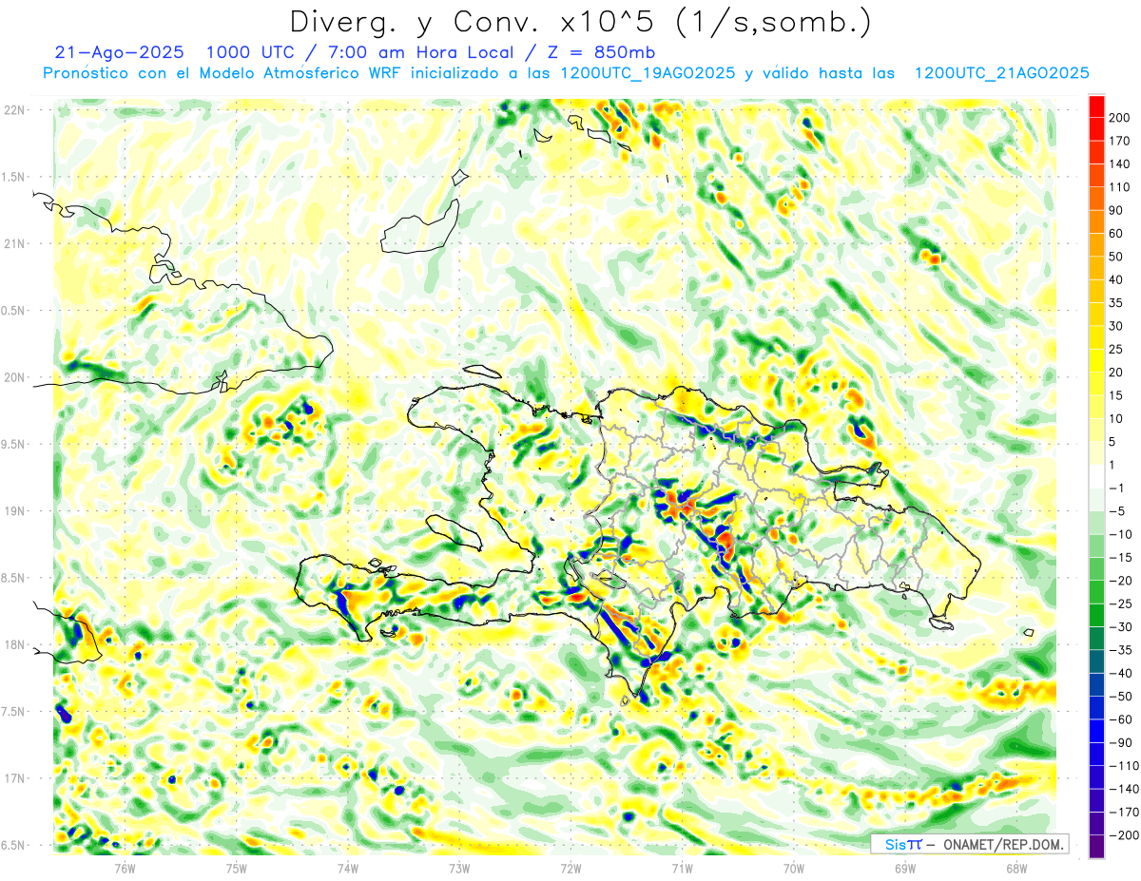Click the initialization text '1200UTC_19AGO2025'
The height and width of the screenshot is (881, 1141).
pyautogui.click(x=647, y=73)
